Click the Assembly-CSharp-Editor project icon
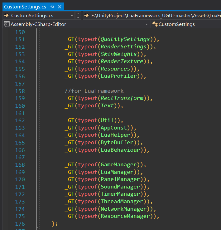 (7, 24)
